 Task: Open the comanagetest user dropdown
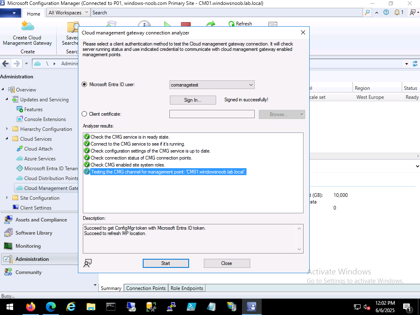pyautogui.click(x=212, y=85)
